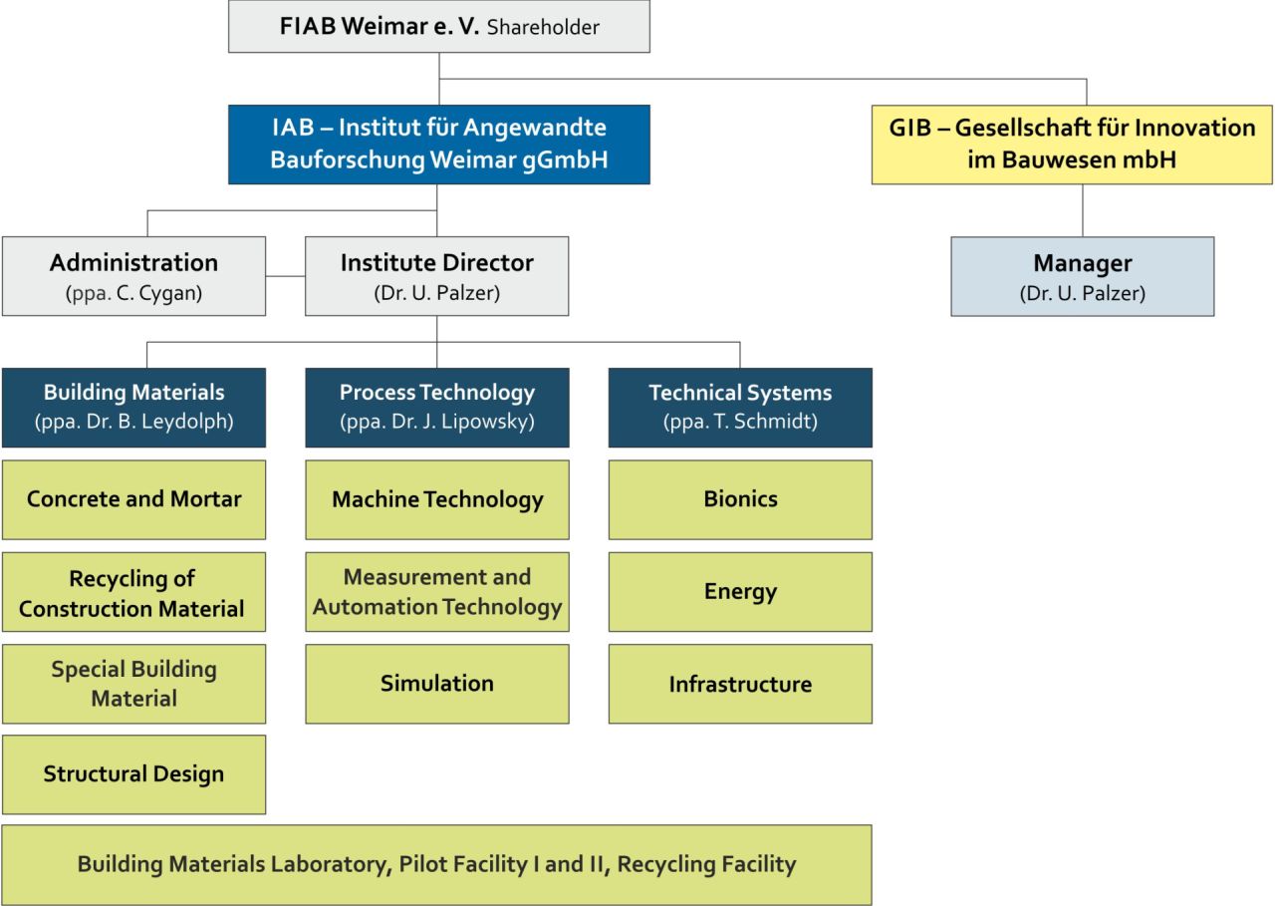This screenshot has width=1275, height=906.
Task: Click the GIB Gesellschaft für Innovation box
Action: 1072,145
